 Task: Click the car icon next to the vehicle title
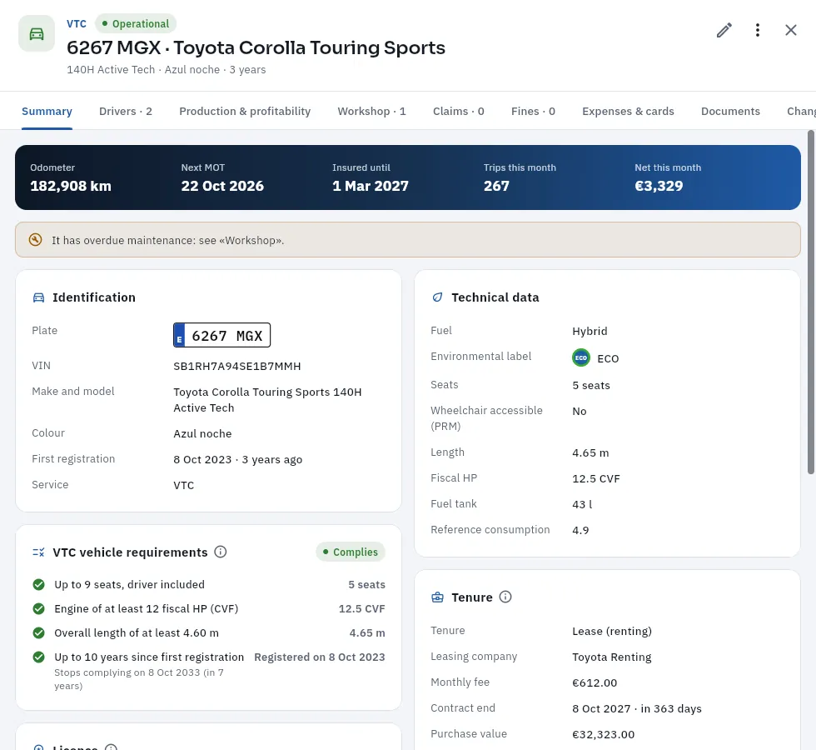click(37, 34)
